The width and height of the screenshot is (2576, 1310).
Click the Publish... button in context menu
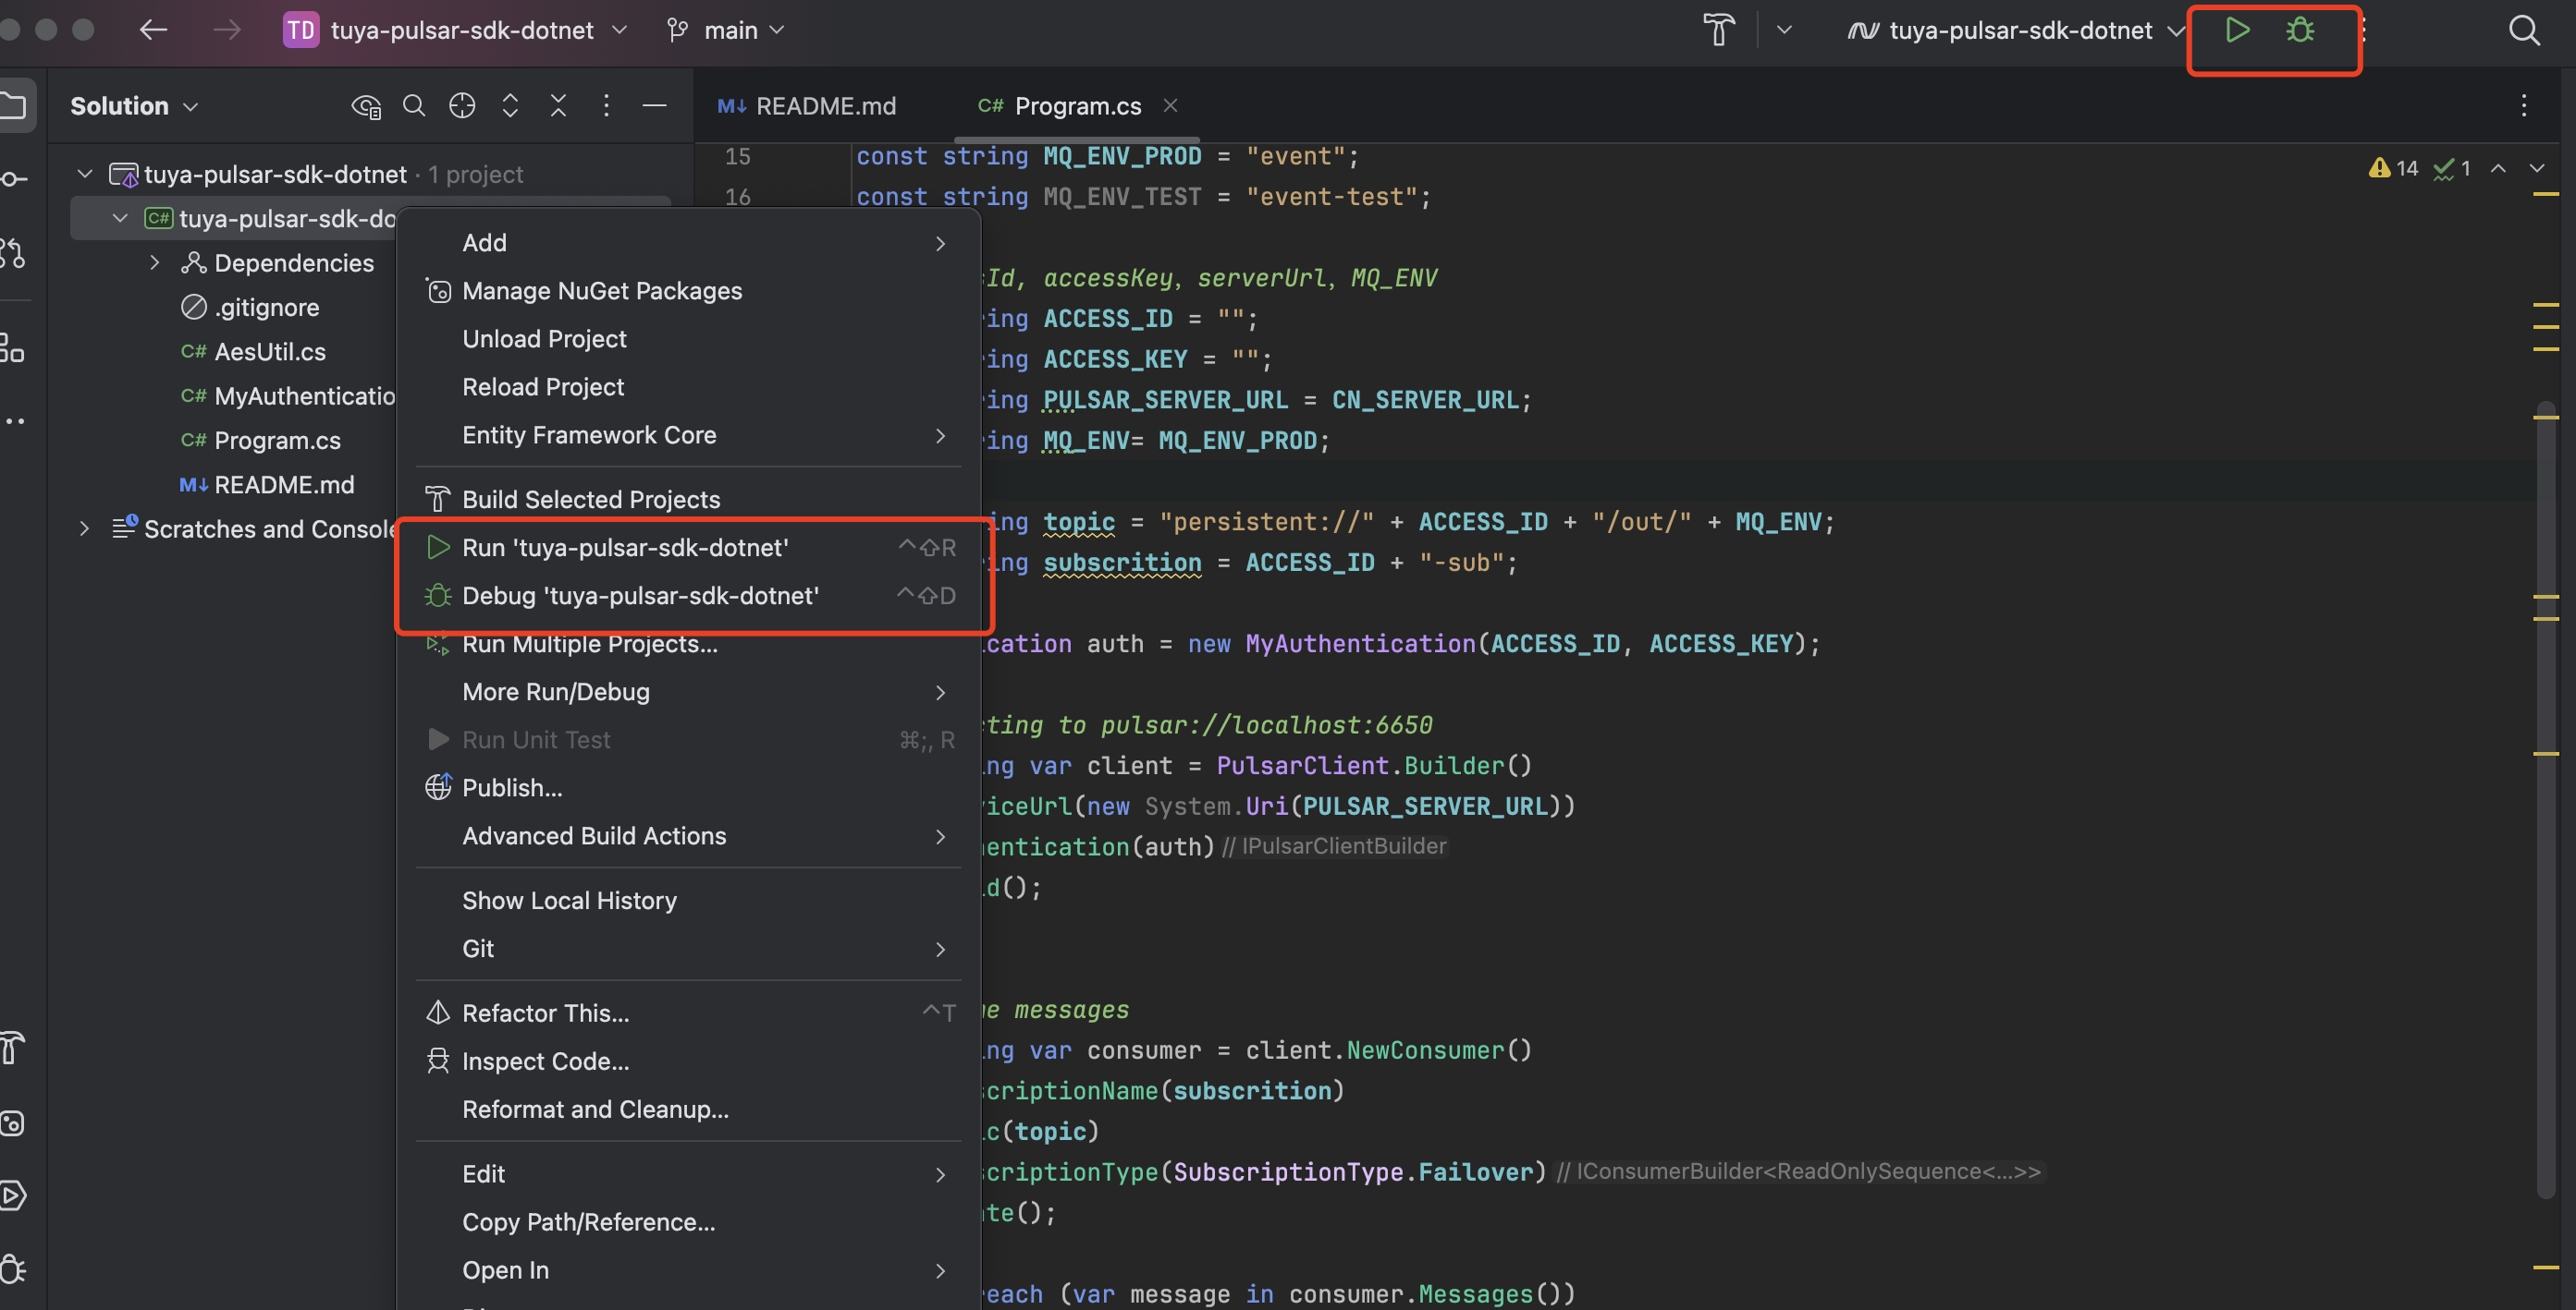pyautogui.click(x=511, y=787)
